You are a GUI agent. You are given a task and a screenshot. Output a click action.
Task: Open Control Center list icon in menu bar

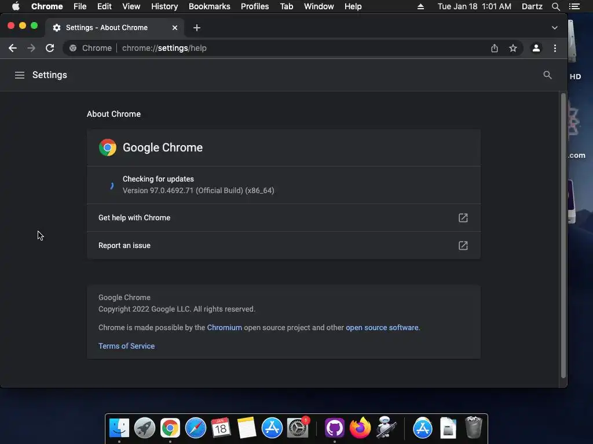pyautogui.click(x=574, y=6)
